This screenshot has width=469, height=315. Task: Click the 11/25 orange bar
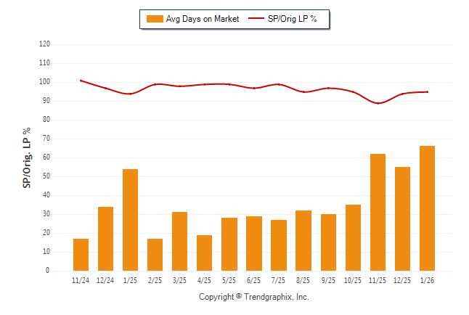coord(378,212)
